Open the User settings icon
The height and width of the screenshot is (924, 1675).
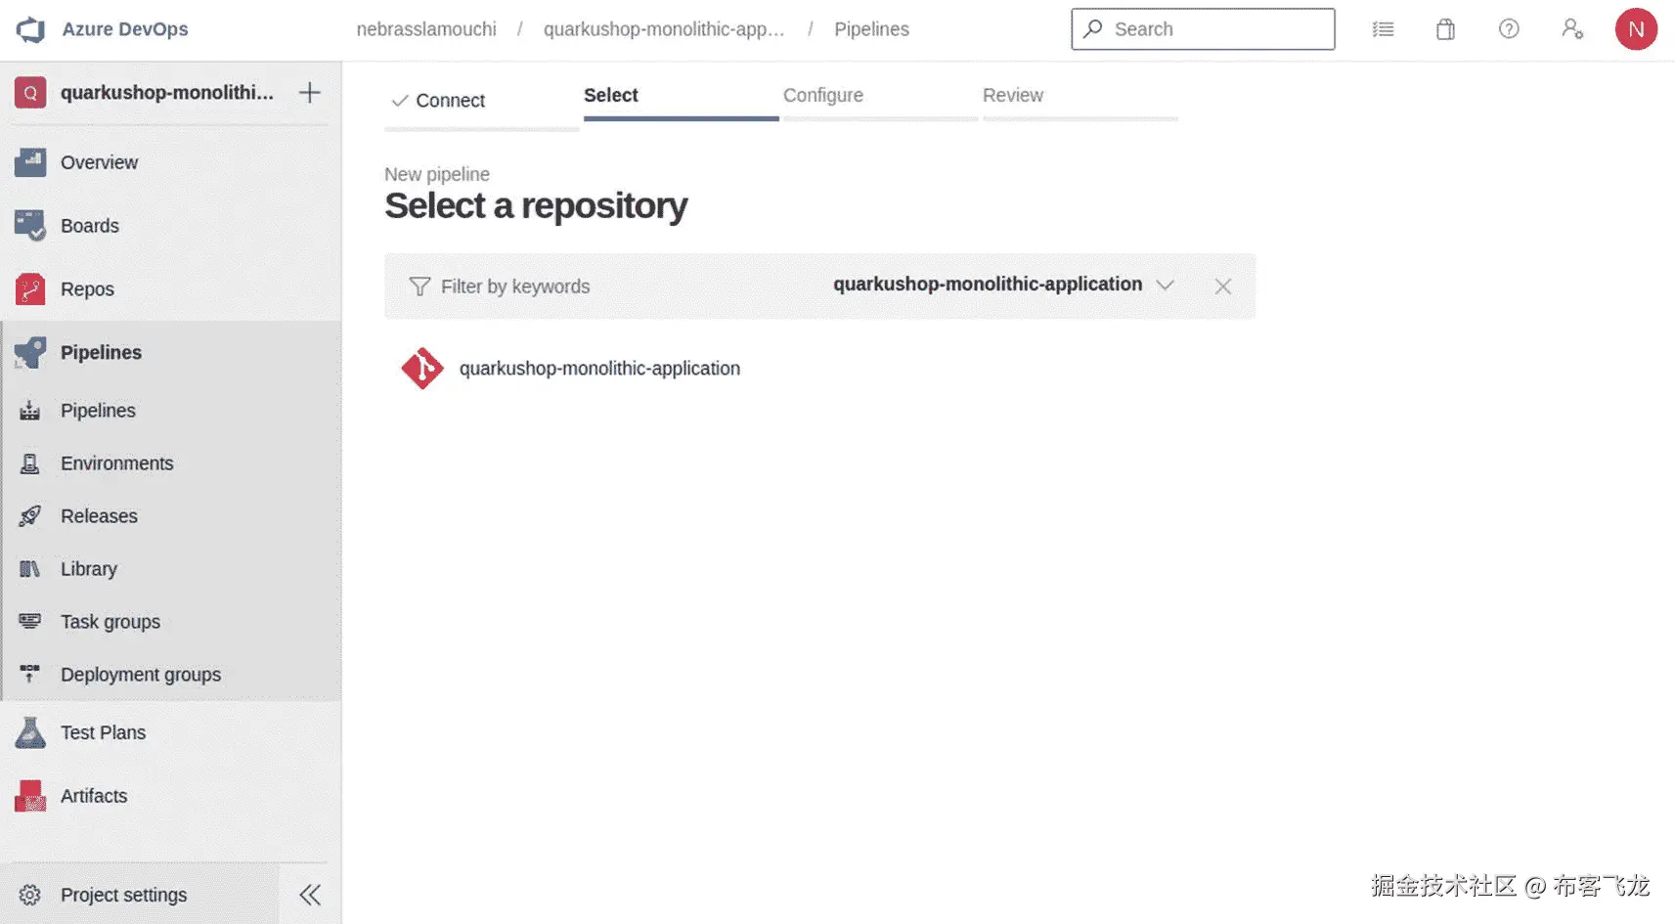pyautogui.click(x=1571, y=29)
